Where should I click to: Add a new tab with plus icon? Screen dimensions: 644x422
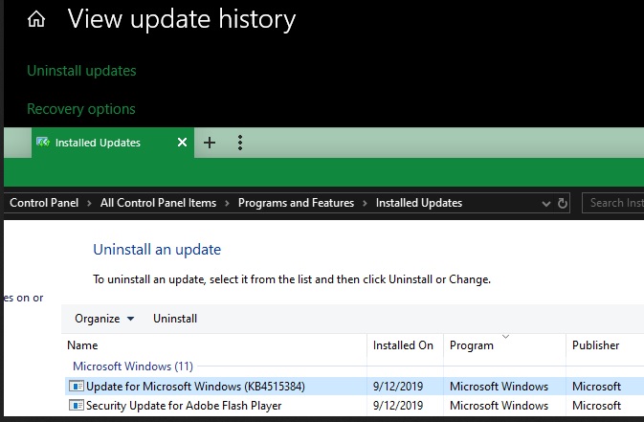point(210,143)
